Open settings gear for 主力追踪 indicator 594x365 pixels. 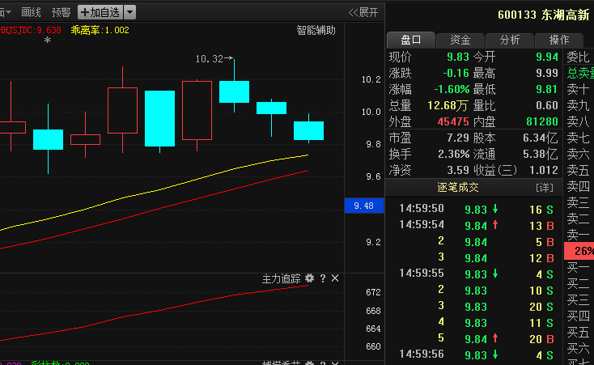pos(309,278)
